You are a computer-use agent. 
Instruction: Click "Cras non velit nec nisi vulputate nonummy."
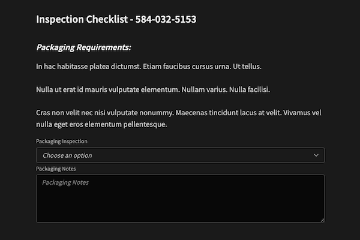105,113
